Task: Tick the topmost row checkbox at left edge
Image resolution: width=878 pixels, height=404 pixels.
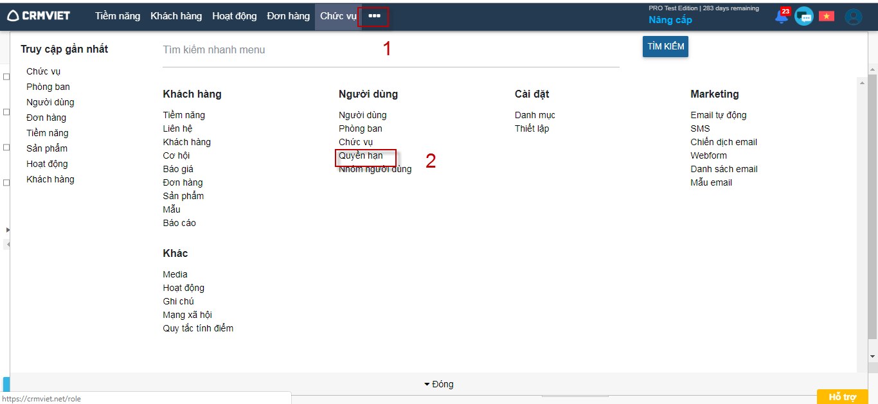Action: (6, 76)
